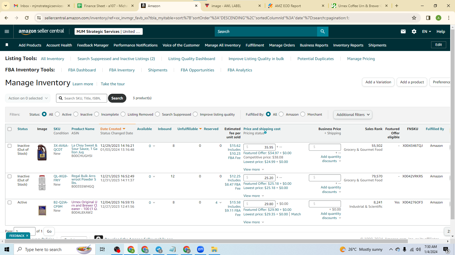Open the Seller Central hamburger menu
Screen dimensions: 455x255
(7, 31)
